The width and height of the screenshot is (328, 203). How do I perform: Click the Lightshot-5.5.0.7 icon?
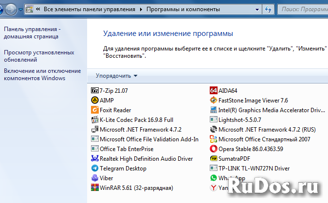point(214,119)
